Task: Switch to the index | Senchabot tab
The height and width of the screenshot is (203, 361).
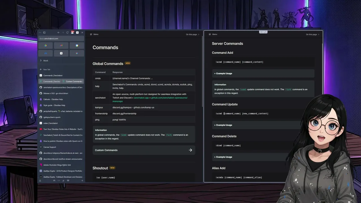Action: pyautogui.click(x=61, y=123)
